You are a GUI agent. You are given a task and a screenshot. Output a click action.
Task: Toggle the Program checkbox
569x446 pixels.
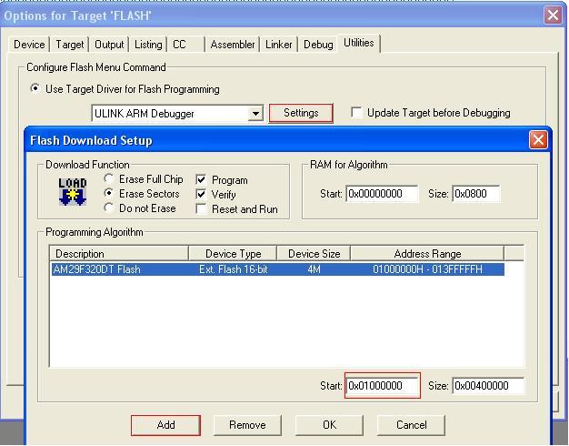(202, 180)
